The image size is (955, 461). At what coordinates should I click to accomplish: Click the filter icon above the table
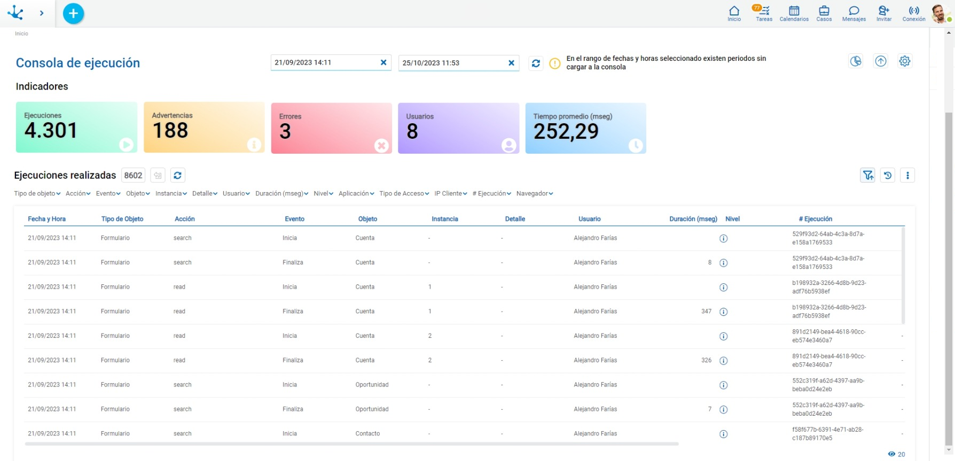[x=867, y=175]
